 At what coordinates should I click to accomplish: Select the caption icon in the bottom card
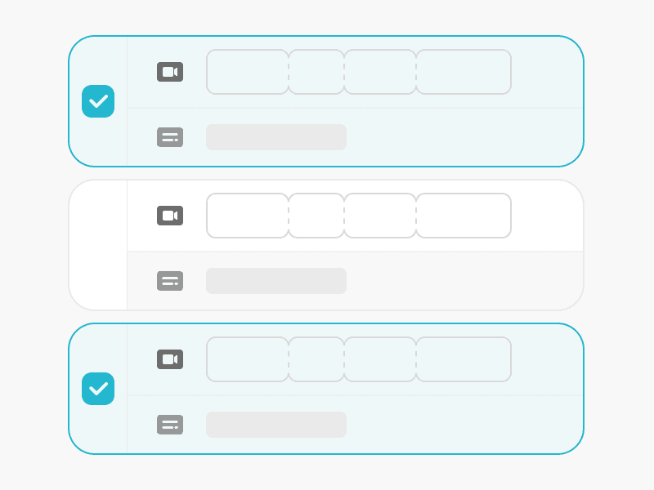pyautogui.click(x=170, y=425)
